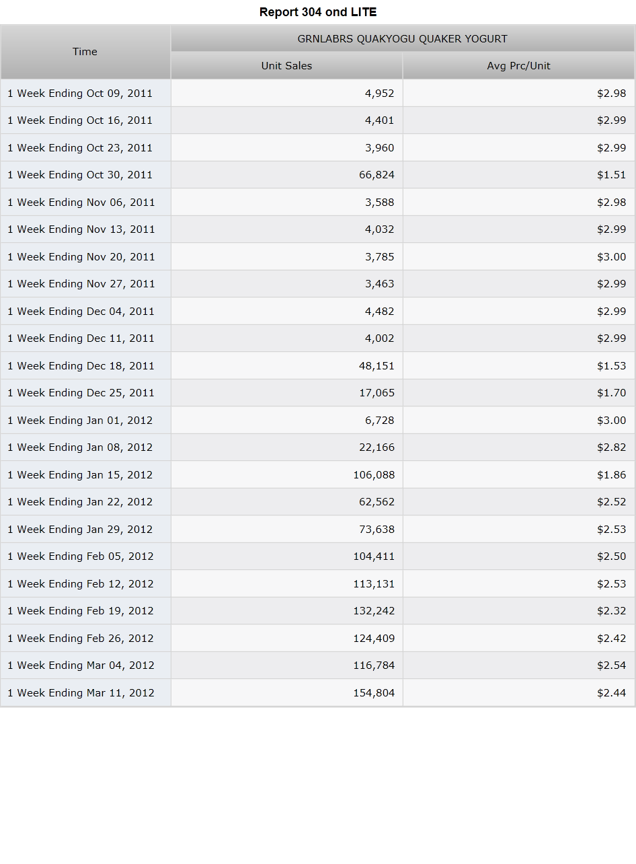Click the Time column header
This screenshot has width=636, height=864.
coord(85,52)
